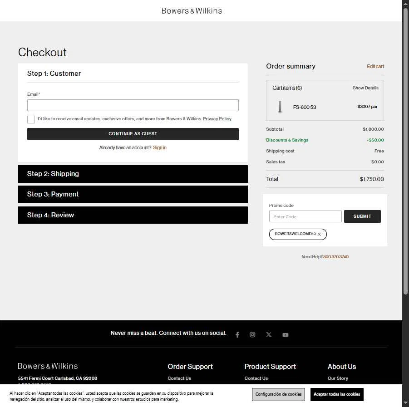Remove the BOWERSWELCOME50 promo code
Image resolution: width=409 pixels, height=407 pixels.
319,234
